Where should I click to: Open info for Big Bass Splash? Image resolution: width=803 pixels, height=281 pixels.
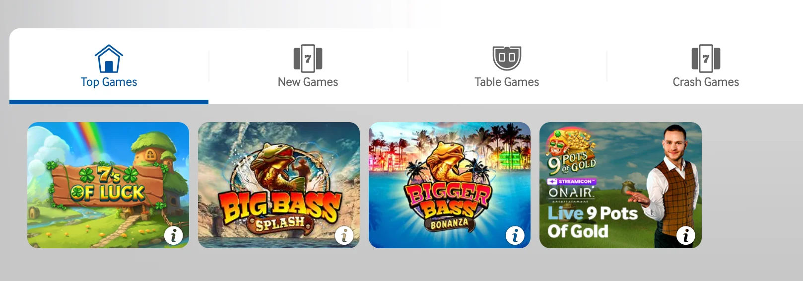coord(344,235)
